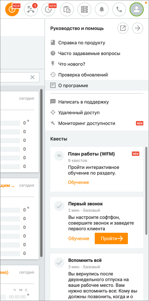149x301 pixels.
Task: Open Удаленный доступ
Action: pos(79,112)
